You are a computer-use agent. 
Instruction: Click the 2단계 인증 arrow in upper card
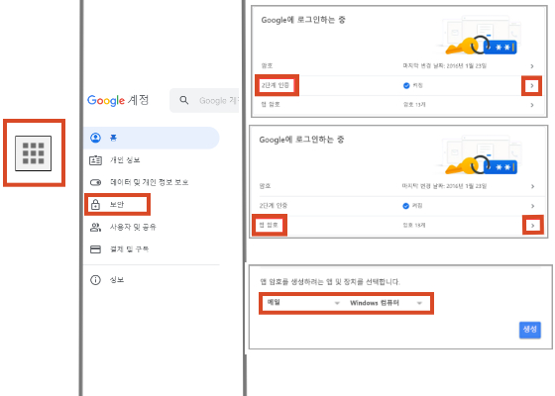click(531, 85)
